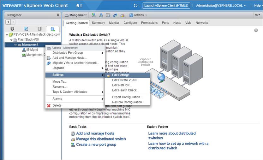
Task: Expand the Distributed Port Group submenu
Action: coord(75,53)
